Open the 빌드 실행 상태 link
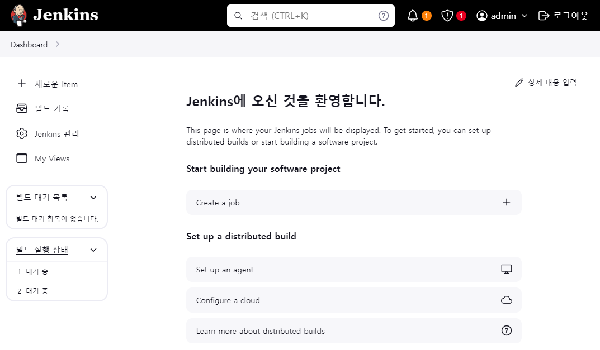 point(42,250)
